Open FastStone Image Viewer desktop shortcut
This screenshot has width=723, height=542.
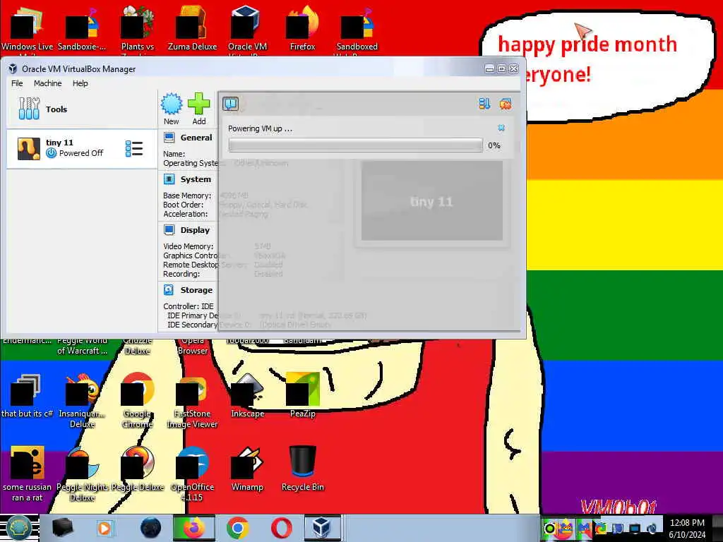(x=192, y=399)
